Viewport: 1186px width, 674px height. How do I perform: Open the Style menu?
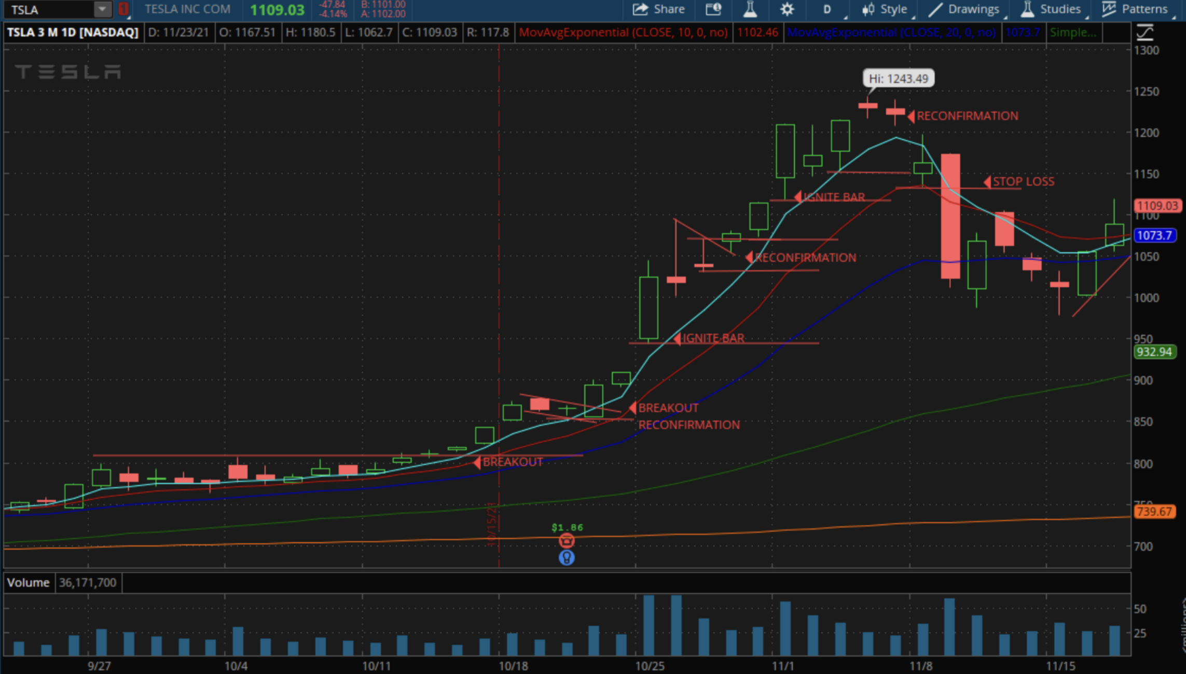click(885, 9)
